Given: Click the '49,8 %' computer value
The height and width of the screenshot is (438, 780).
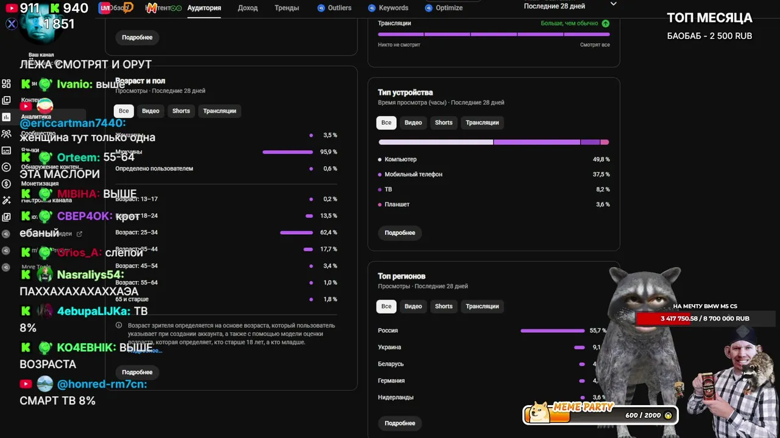Looking at the screenshot, I should [601, 159].
